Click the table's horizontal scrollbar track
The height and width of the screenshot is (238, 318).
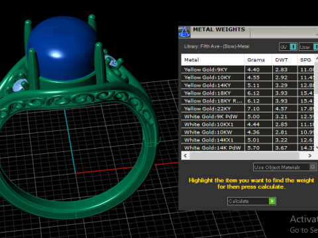[x=248, y=155]
